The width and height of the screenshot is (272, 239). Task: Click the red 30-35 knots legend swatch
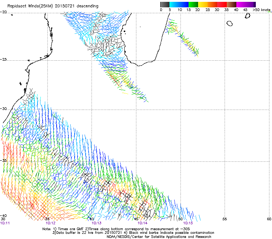pyautogui.click(x=222, y=4)
